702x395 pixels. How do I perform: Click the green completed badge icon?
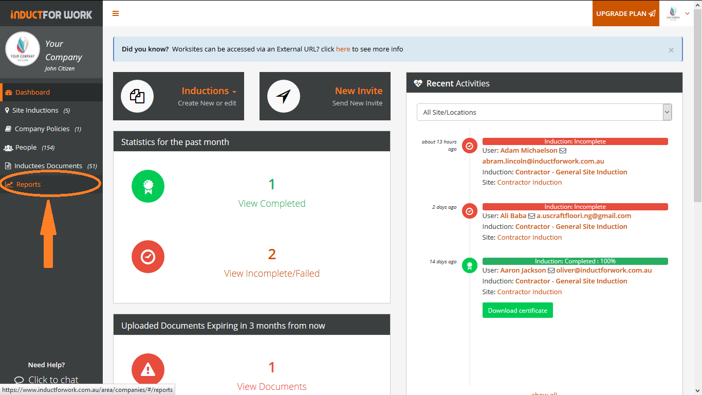[x=148, y=186]
